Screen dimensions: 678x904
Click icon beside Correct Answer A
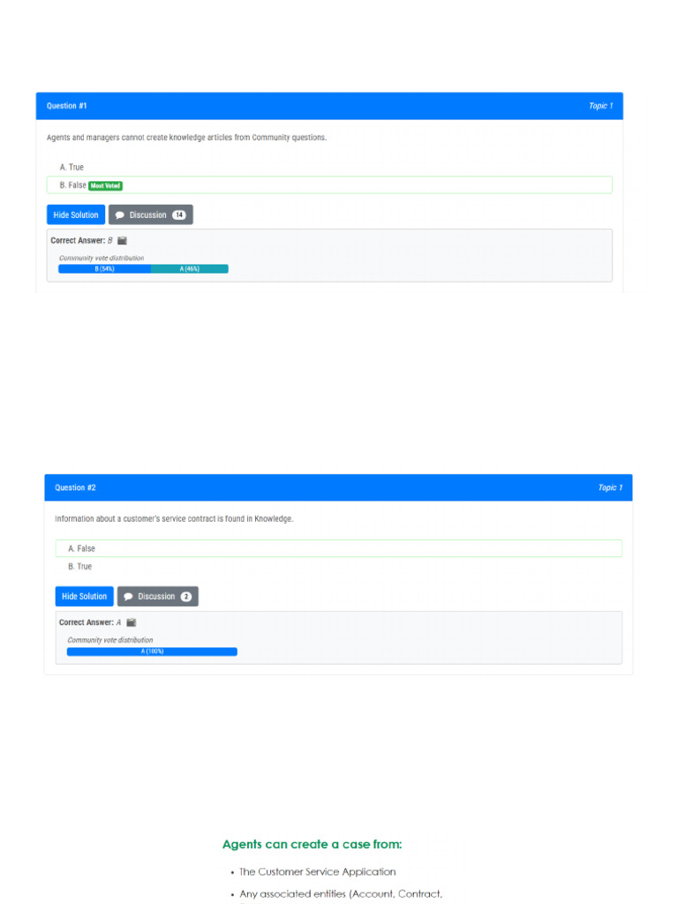point(131,622)
